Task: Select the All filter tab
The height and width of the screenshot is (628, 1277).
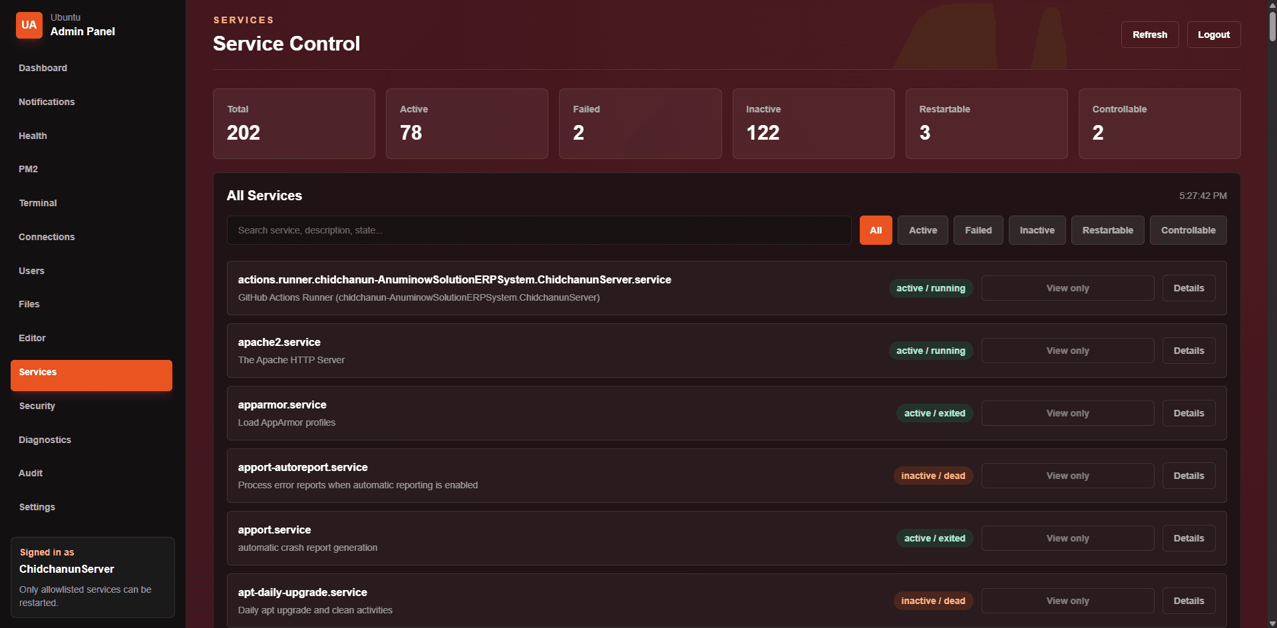Action: pyautogui.click(x=876, y=230)
